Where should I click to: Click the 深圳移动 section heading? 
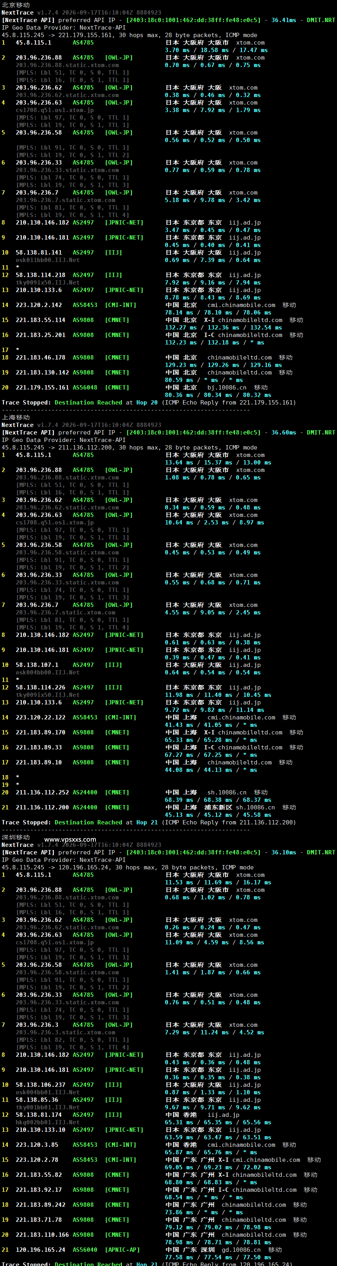[x=16, y=837]
